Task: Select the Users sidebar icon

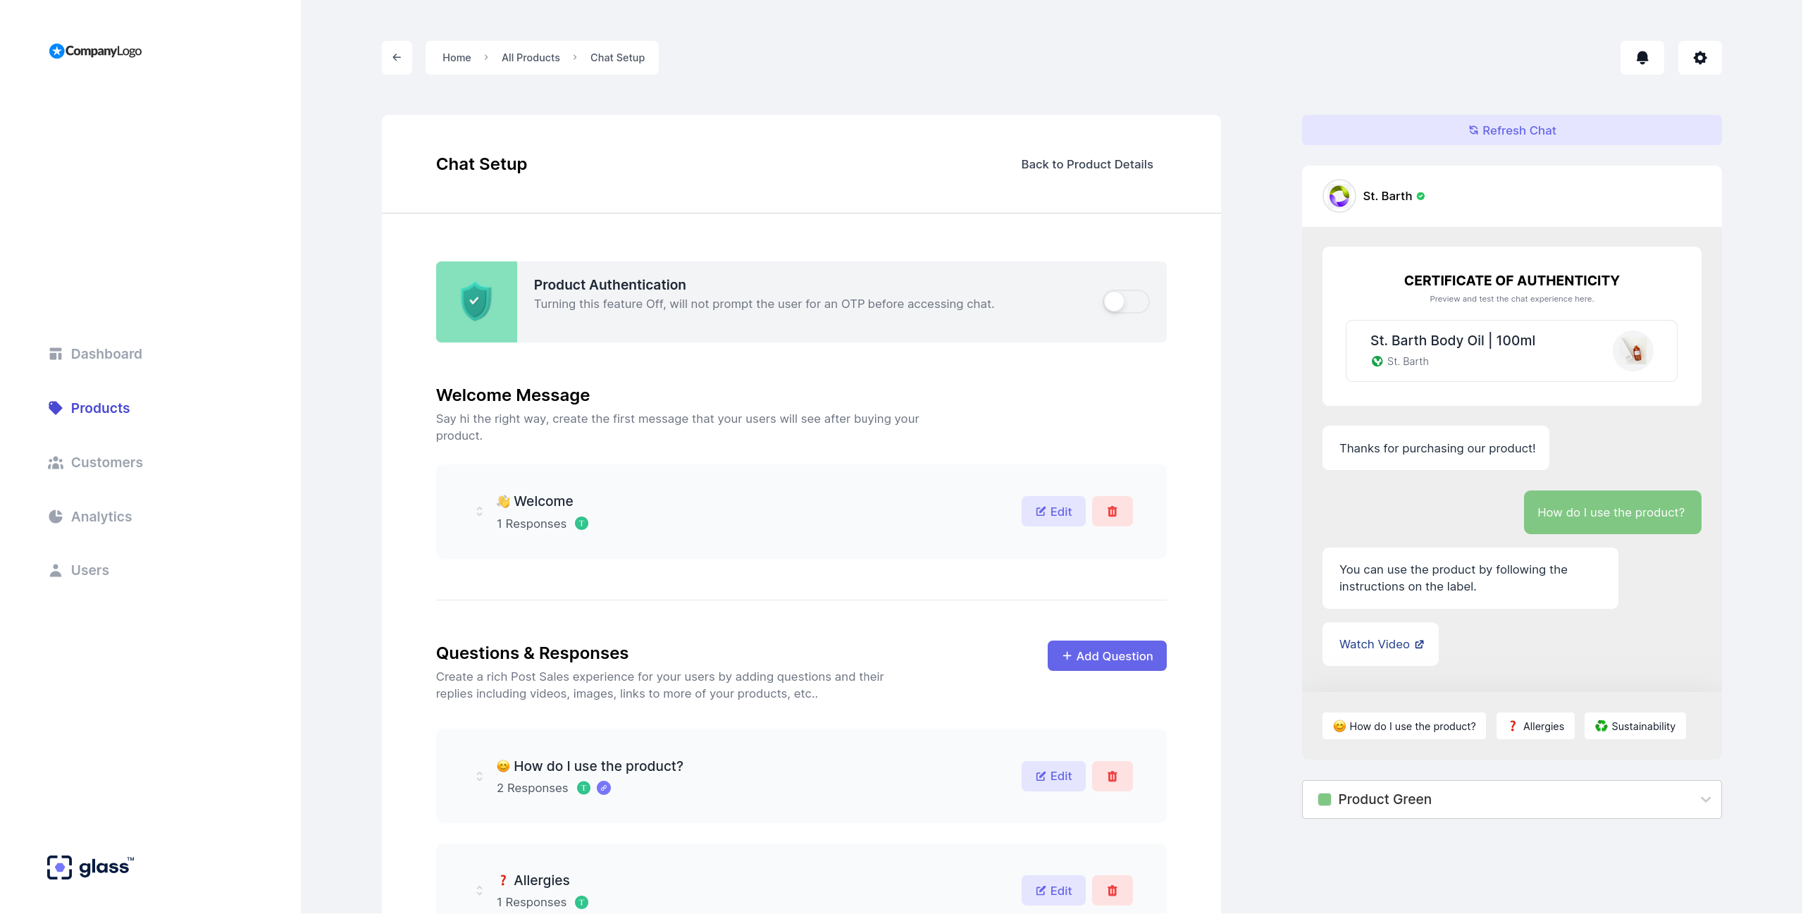Action: (55, 570)
